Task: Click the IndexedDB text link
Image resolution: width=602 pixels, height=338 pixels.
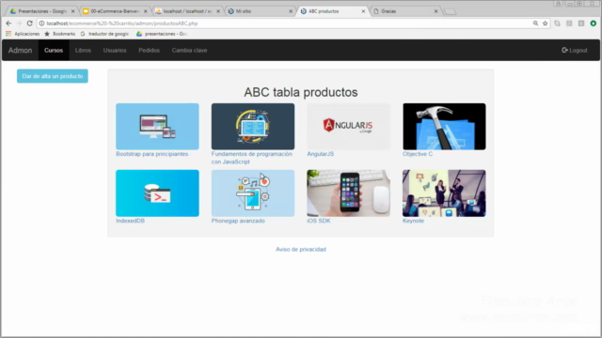Action: click(x=130, y=221)
